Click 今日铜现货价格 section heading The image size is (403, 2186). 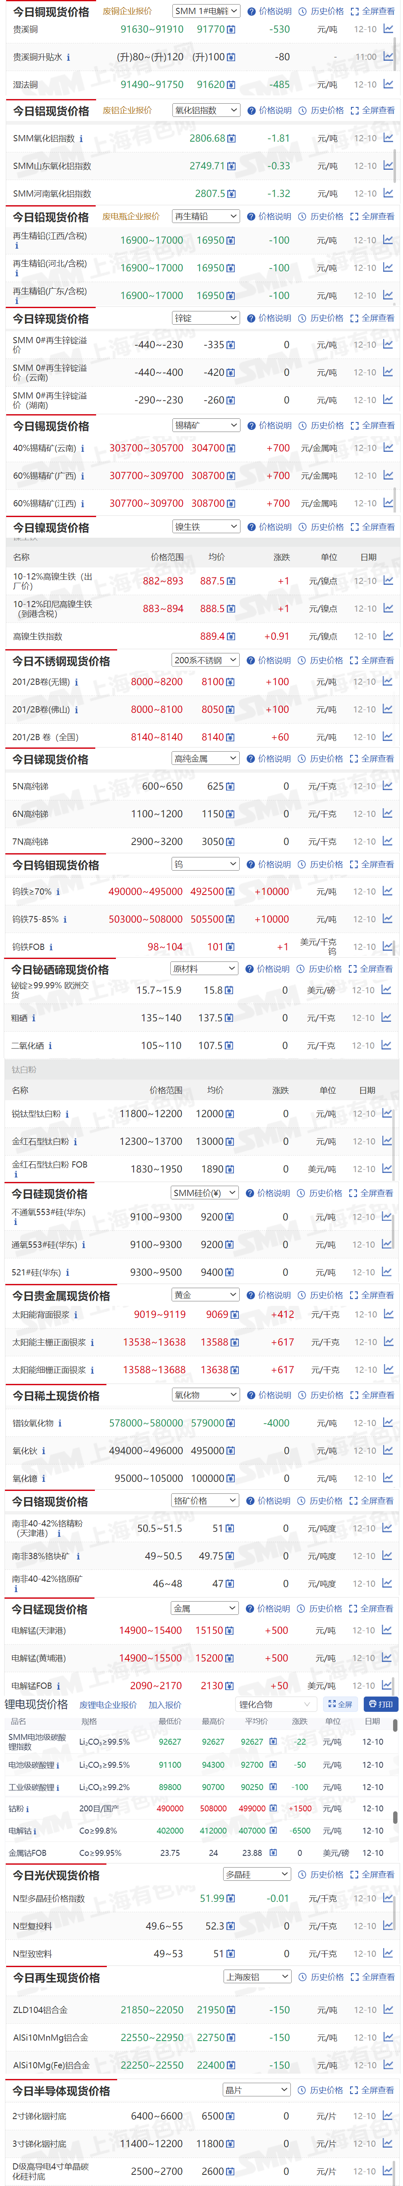pyautogui.click(x=51, y=12)
